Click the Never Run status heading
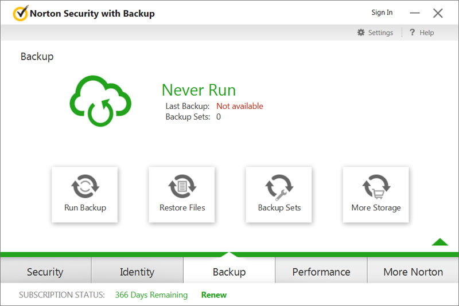The width and height of the screenshot is (459, 306). point(199,90)
